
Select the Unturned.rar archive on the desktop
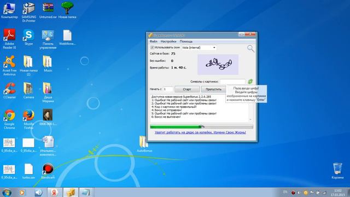click(x=48, y=10)
